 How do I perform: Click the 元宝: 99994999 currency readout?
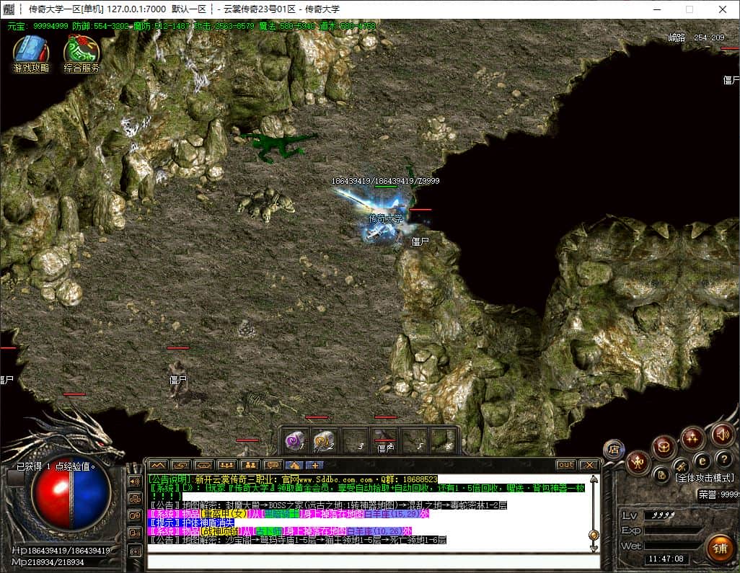38,26
